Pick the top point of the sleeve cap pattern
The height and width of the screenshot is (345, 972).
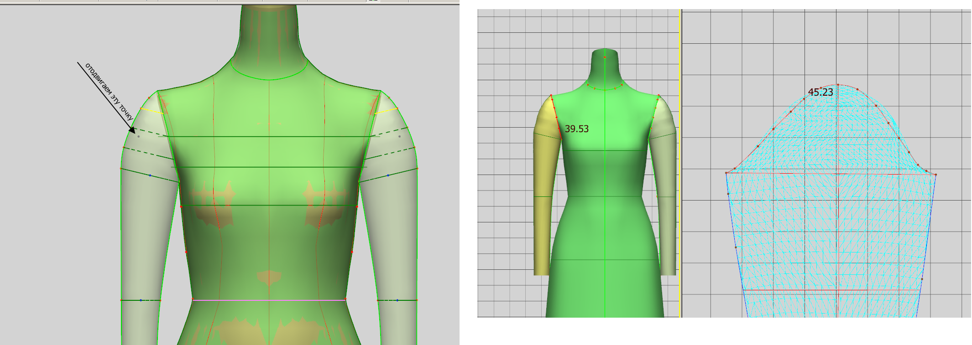838,85
